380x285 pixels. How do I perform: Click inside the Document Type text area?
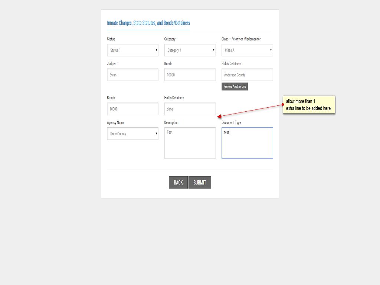tap(247, 143)
